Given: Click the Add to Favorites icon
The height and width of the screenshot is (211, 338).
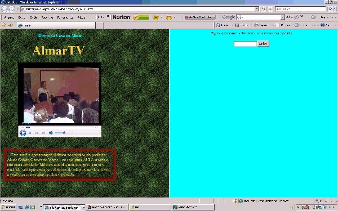Looking at the screenshot, I should tap(10, 25).
